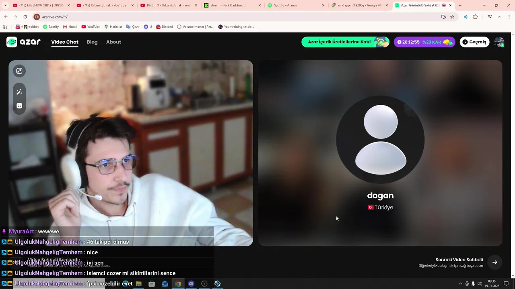Open the media control icon in the Chrome toolbar
Screen dimensions: 515x289
(x=490, y=17)
